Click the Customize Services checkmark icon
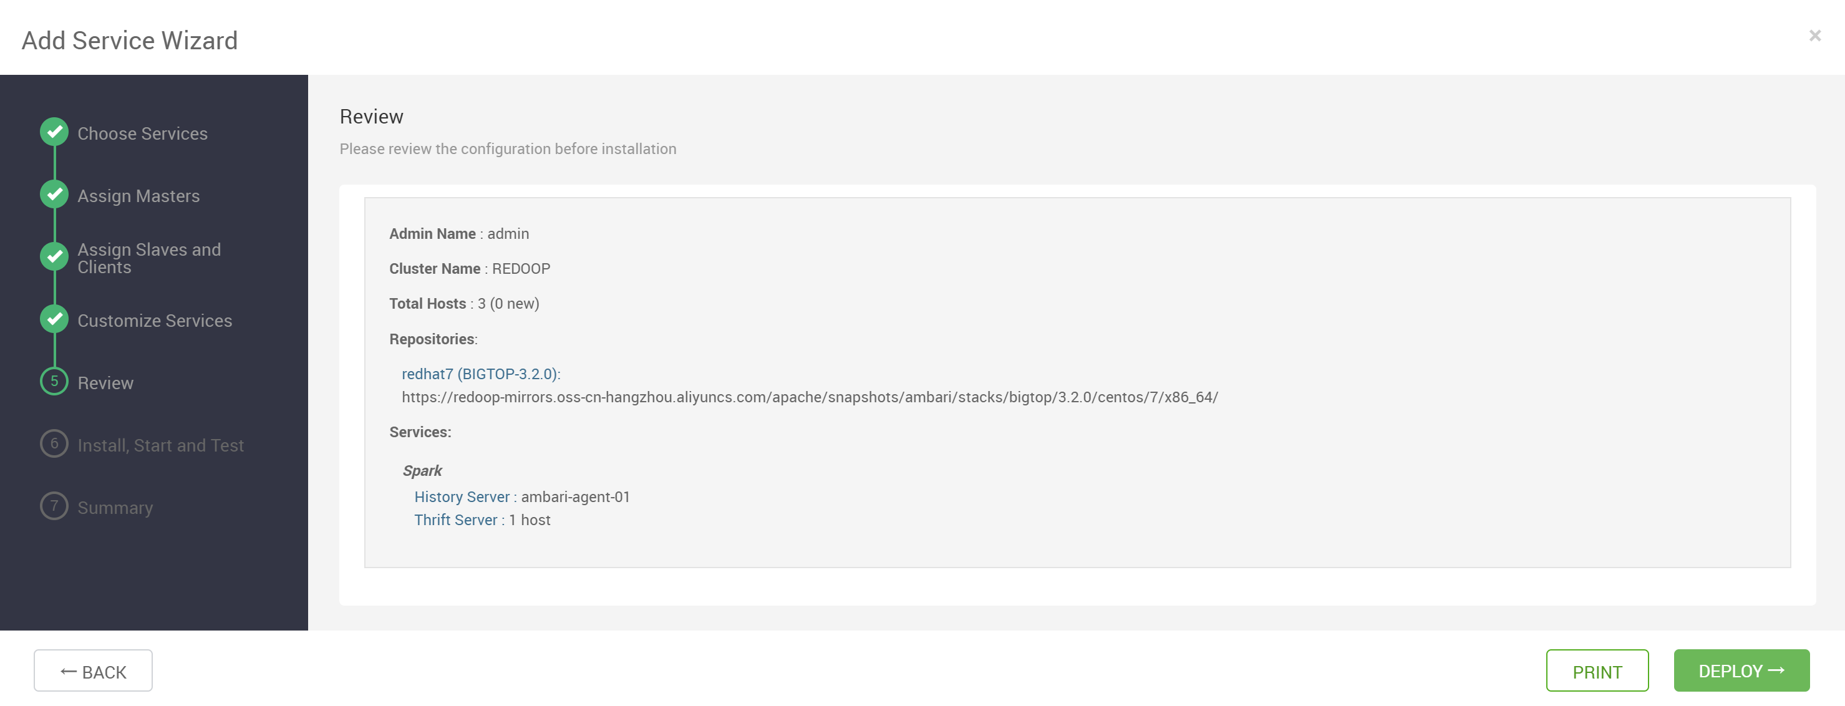This screenshot has width=1845, height=706. [x=54, y=319]
